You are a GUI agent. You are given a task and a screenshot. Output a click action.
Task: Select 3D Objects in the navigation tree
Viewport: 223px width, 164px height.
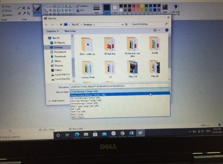click(x=57, y=42)
